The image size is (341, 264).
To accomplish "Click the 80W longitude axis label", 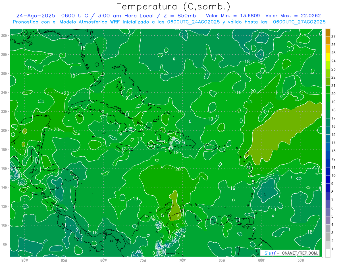I will tap(103, 260).
